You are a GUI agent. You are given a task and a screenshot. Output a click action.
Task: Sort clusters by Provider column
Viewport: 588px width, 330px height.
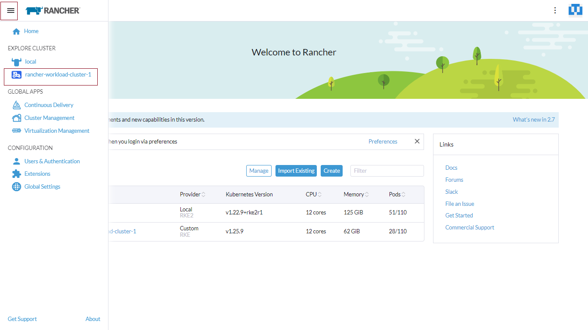pos(203,195)
